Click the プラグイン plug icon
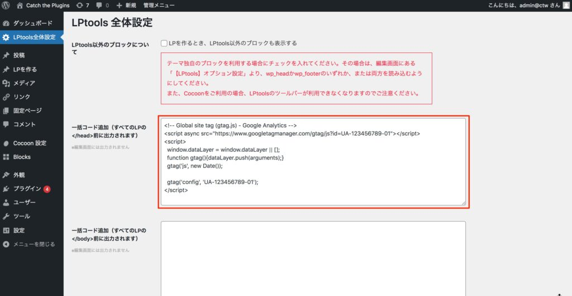This screenshot has width=572, height=296. (6, 189)
